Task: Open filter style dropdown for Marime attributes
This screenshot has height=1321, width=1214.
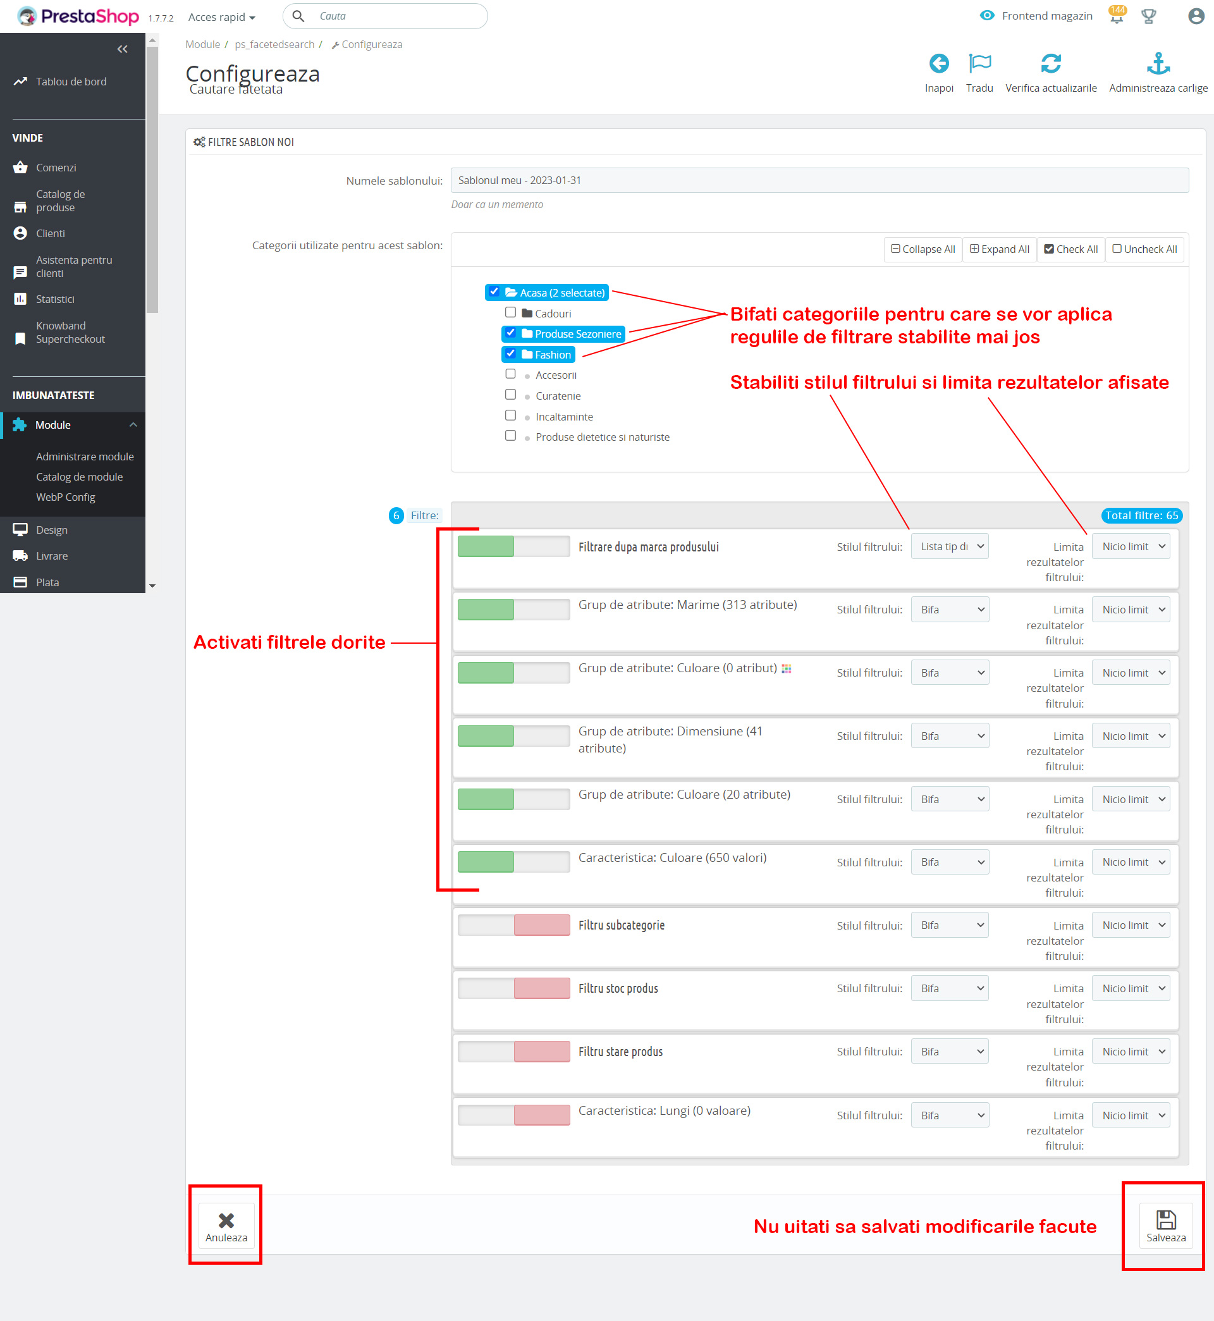Action: point(950,610)
